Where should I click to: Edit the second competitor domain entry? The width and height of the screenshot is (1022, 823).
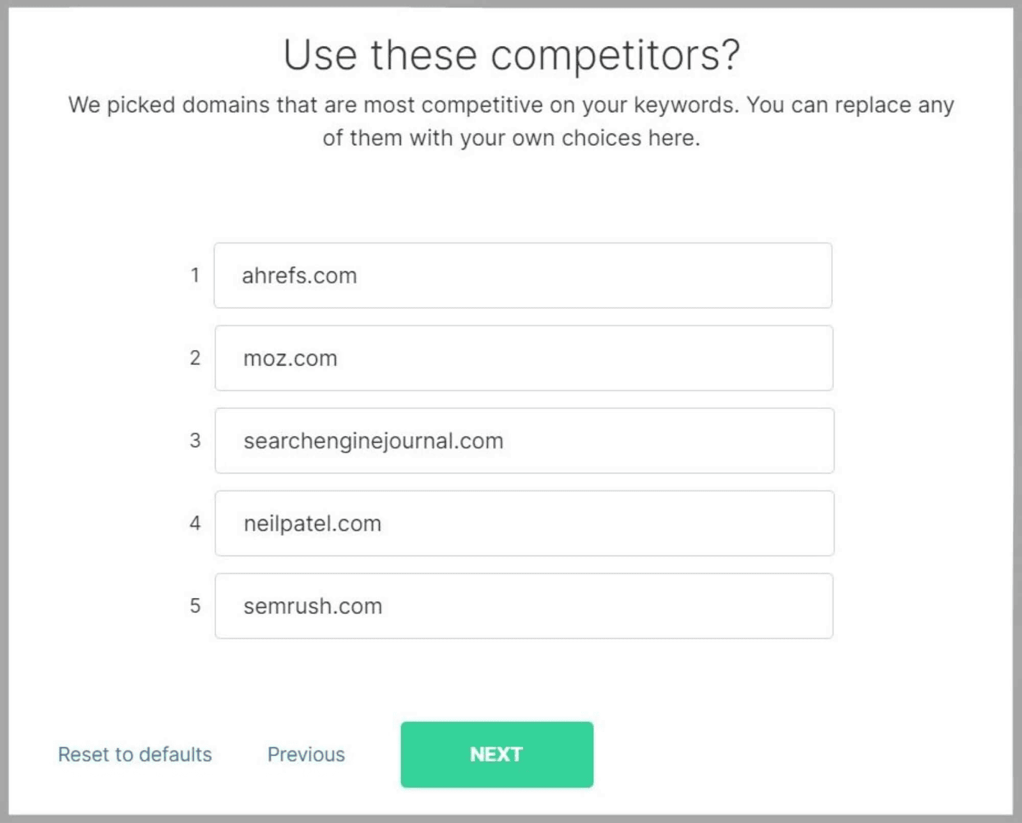[524, 358]
